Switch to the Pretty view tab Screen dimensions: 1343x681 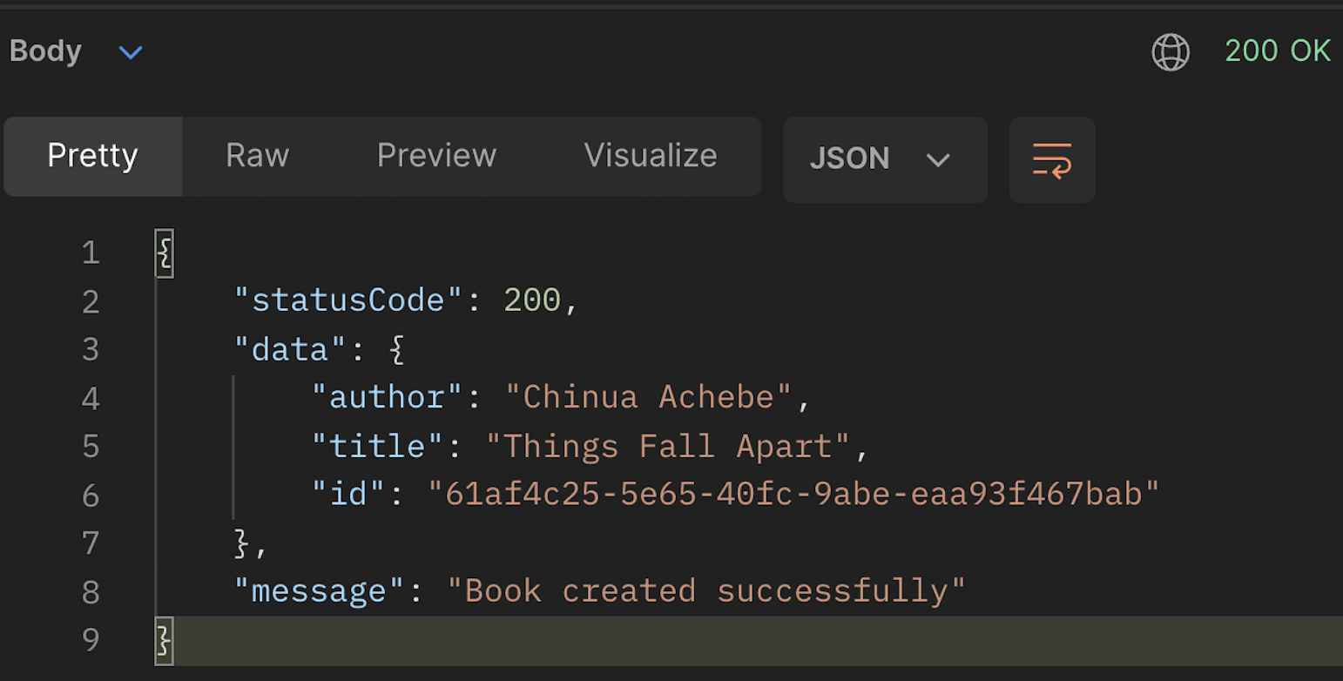click(93, 156)
